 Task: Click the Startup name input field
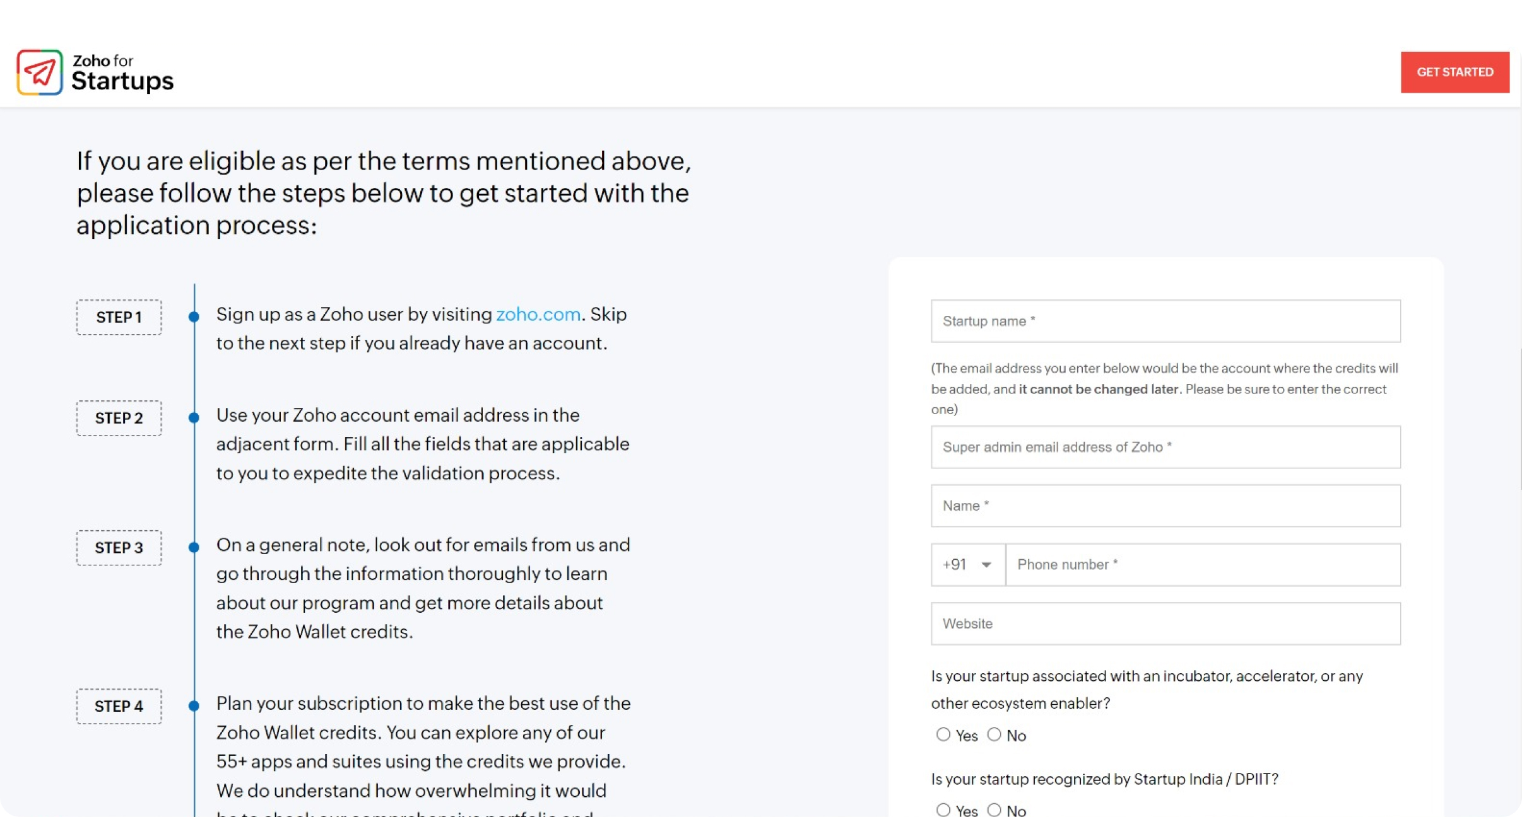pyautogui.click(x=1165, y=321)
